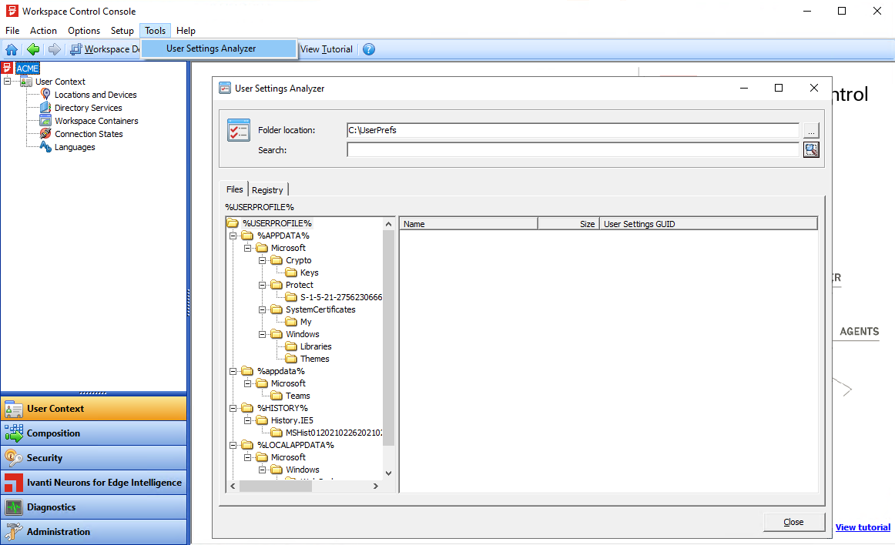Open Ivanti Neurons for Edge Intelligence pane
This screenshot has height=545, width=895.
click(x=94, y=482)
